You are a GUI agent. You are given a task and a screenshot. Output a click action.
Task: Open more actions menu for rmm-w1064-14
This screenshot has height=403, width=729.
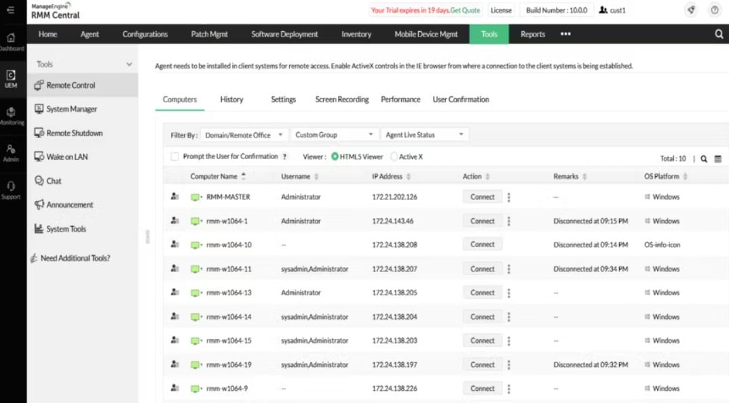(x=508, y=317)
